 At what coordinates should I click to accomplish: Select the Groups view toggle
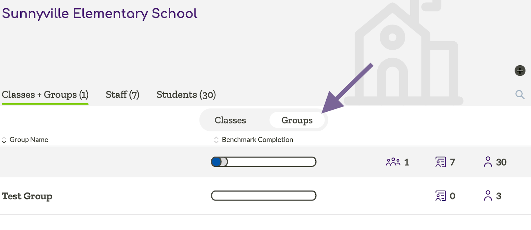297,120
